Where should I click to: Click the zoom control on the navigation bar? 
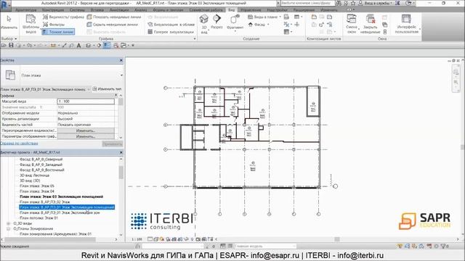coord(456,82)
